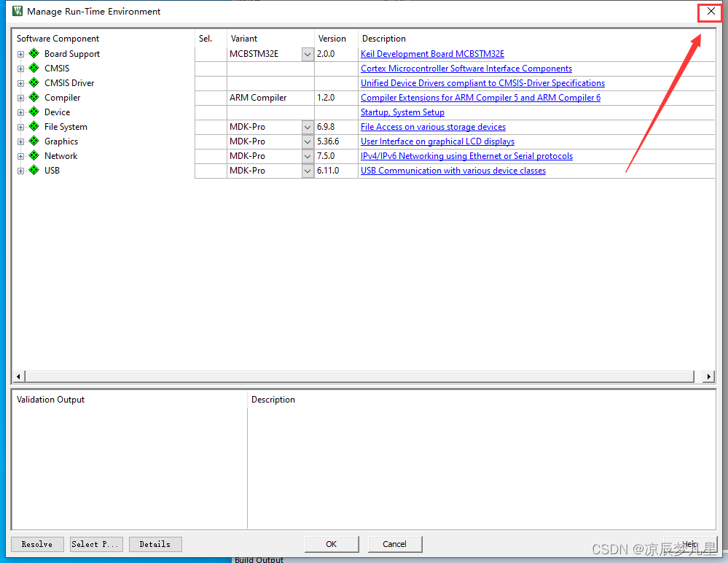Open the Startup, System Setup link

coord(402,112)
